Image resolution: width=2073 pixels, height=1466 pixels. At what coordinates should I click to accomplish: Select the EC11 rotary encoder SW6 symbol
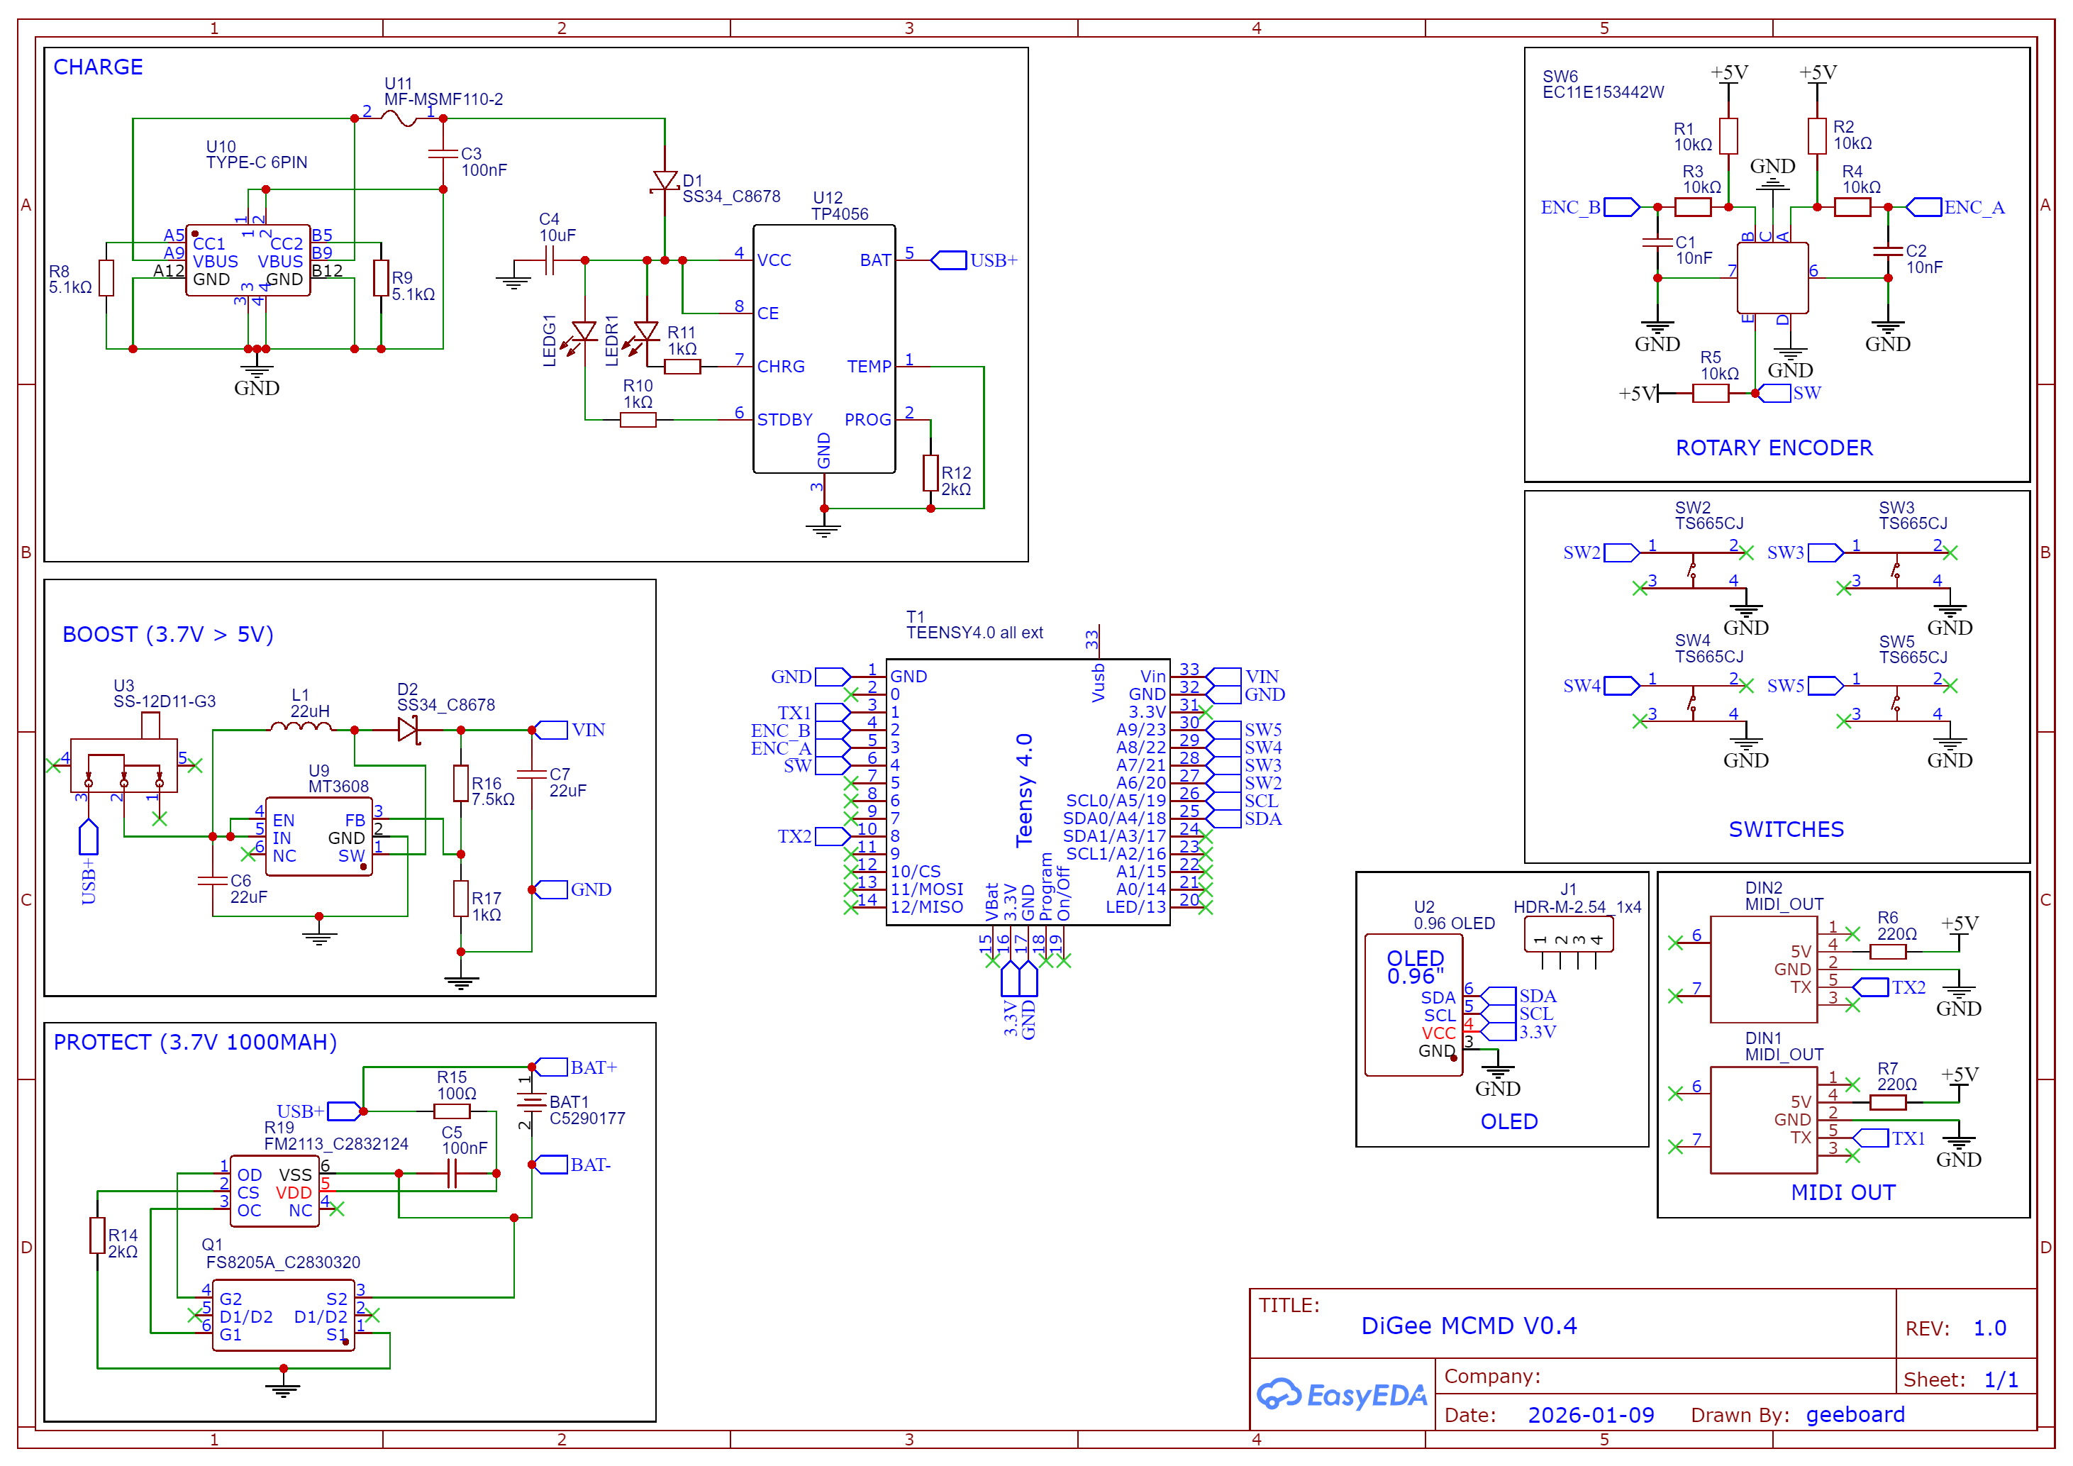pos(1772,277)
